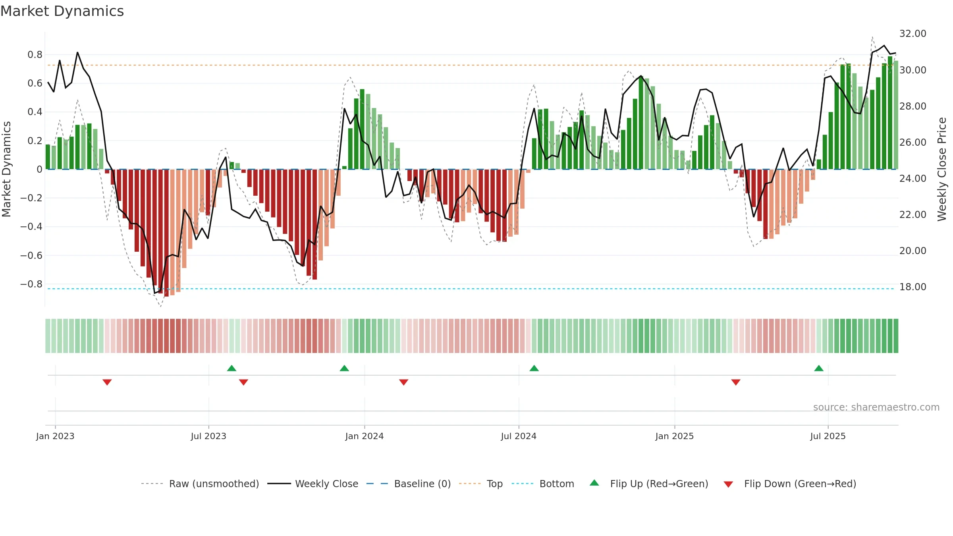Click the Baseline (0) legend item
Image resolution: width=953 pixels, height=536 pixels.
[408, 484]
